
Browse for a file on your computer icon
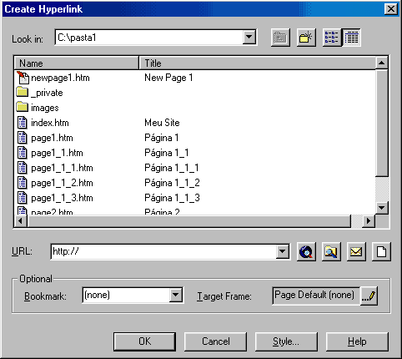331,251
